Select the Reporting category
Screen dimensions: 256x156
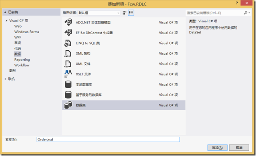(x=22, y=59)
